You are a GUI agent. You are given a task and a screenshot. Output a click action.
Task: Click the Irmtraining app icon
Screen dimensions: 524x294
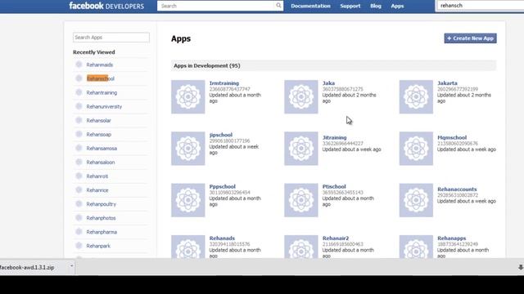[188, 96]
